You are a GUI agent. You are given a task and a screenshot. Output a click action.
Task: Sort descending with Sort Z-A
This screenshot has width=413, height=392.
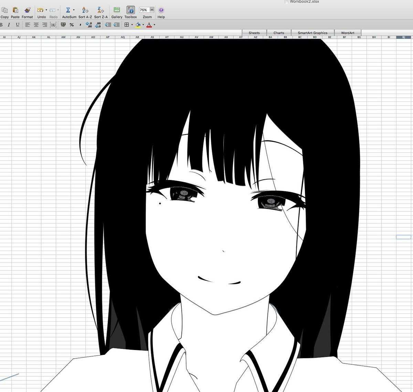[x=100, y=10]
